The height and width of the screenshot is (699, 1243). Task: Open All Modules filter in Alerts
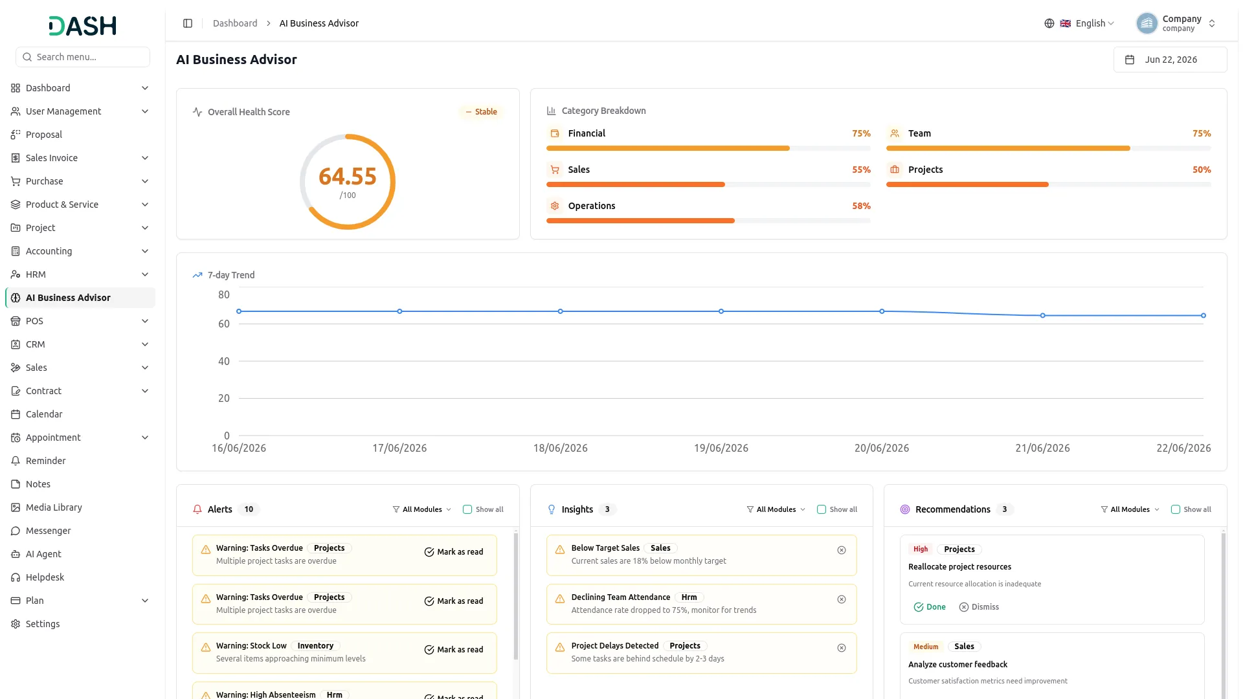click(422, 509)
